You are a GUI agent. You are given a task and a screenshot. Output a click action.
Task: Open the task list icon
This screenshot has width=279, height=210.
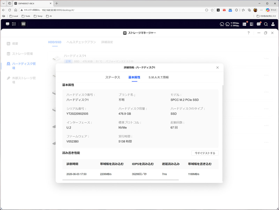pos(251,24)
